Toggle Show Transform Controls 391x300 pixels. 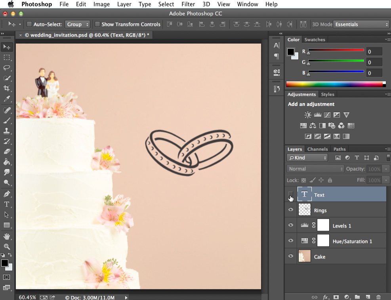point(97,24)
